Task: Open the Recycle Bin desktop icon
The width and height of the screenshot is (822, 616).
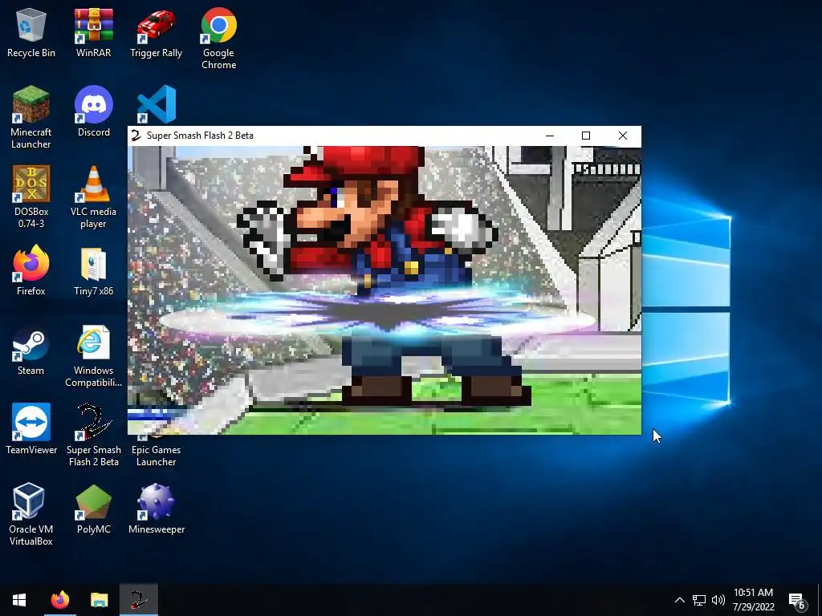Action: coord(31,32)
